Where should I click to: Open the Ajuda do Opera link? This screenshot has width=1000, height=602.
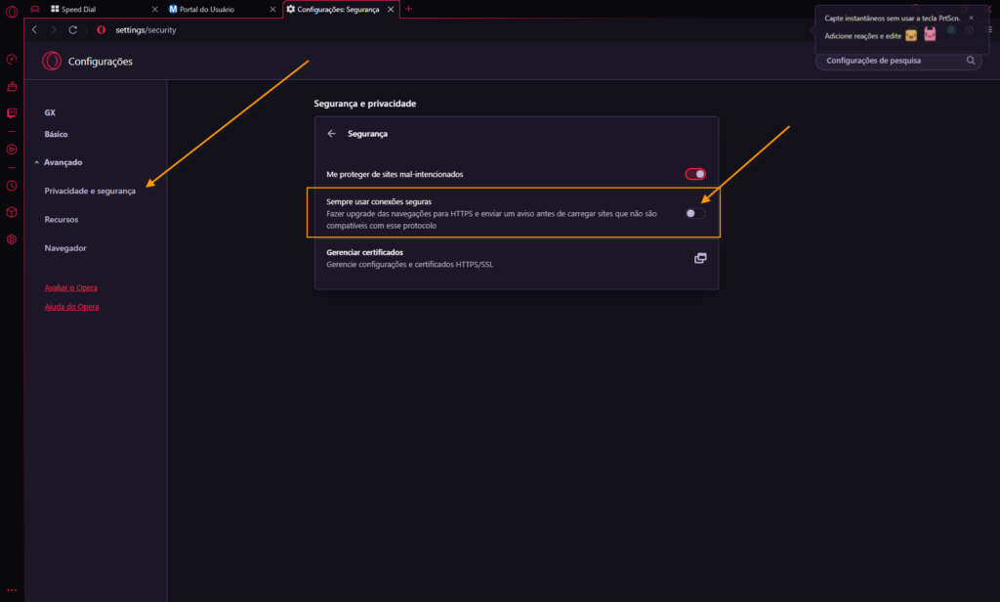tap(71, 307)
